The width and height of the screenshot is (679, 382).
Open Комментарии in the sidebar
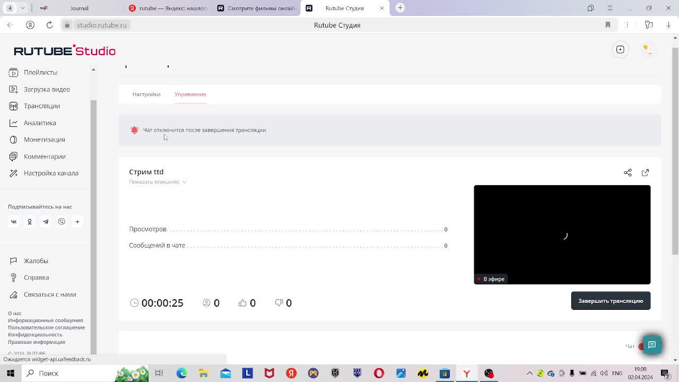[37, 157]
